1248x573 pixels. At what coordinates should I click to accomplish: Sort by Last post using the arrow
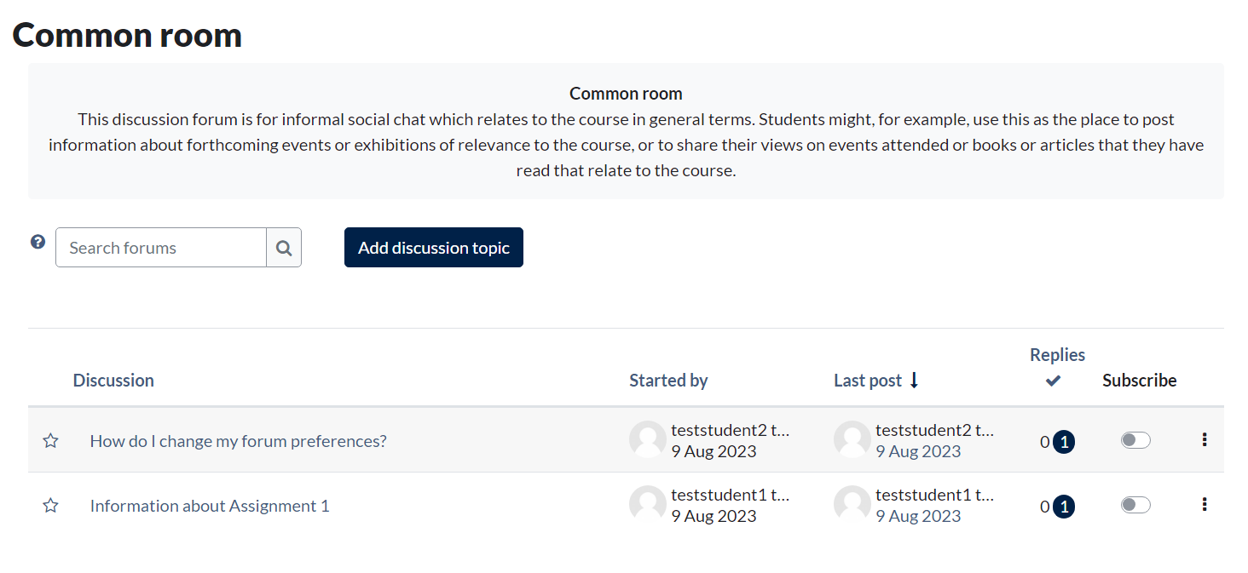(914, 381)
